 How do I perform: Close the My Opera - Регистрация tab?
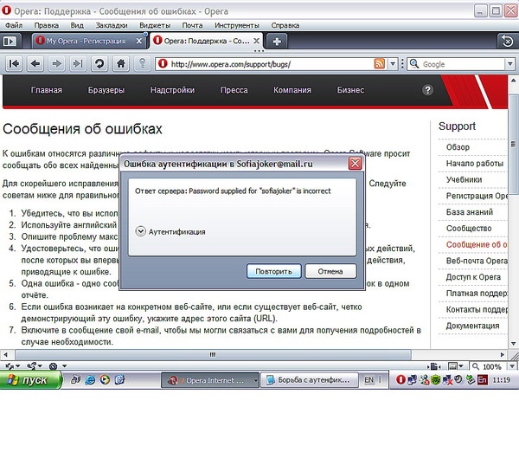click(139, 41)
